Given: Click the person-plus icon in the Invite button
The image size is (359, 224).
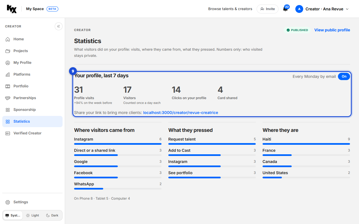Looking at the screenshot, I should pos(262,9).
